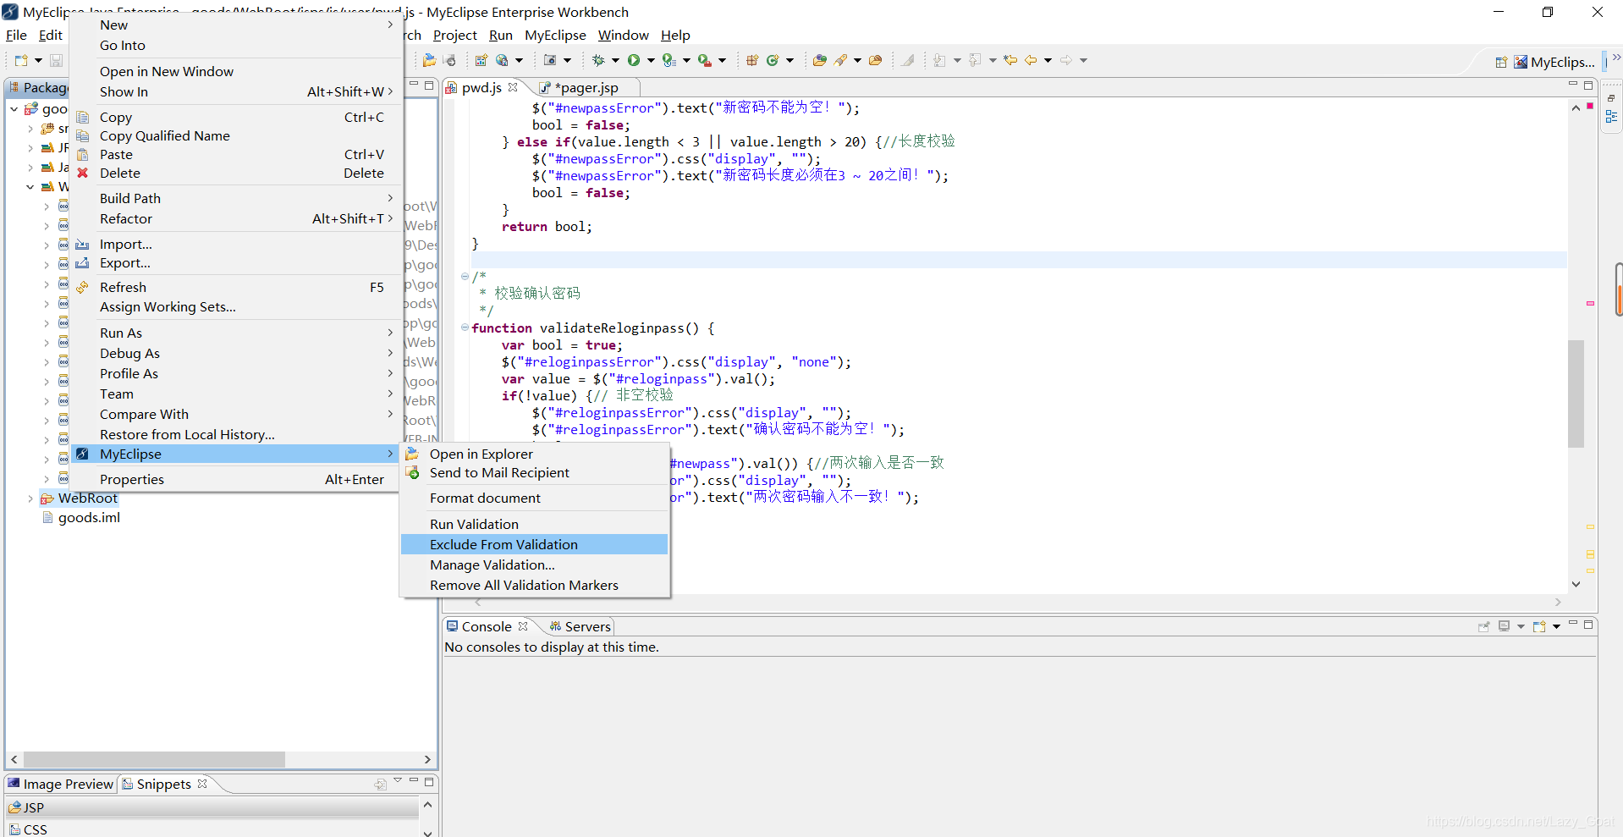Click the Debug bug icon in the toolbar
The width and height of the screenshot is (1623, 837).
(598, 60)
